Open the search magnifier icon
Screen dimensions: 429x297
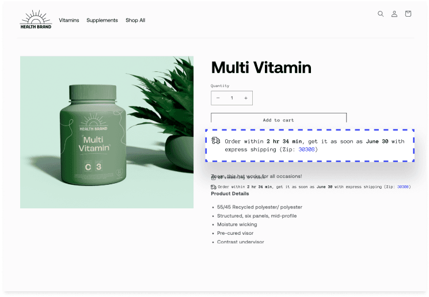(380, 14)
